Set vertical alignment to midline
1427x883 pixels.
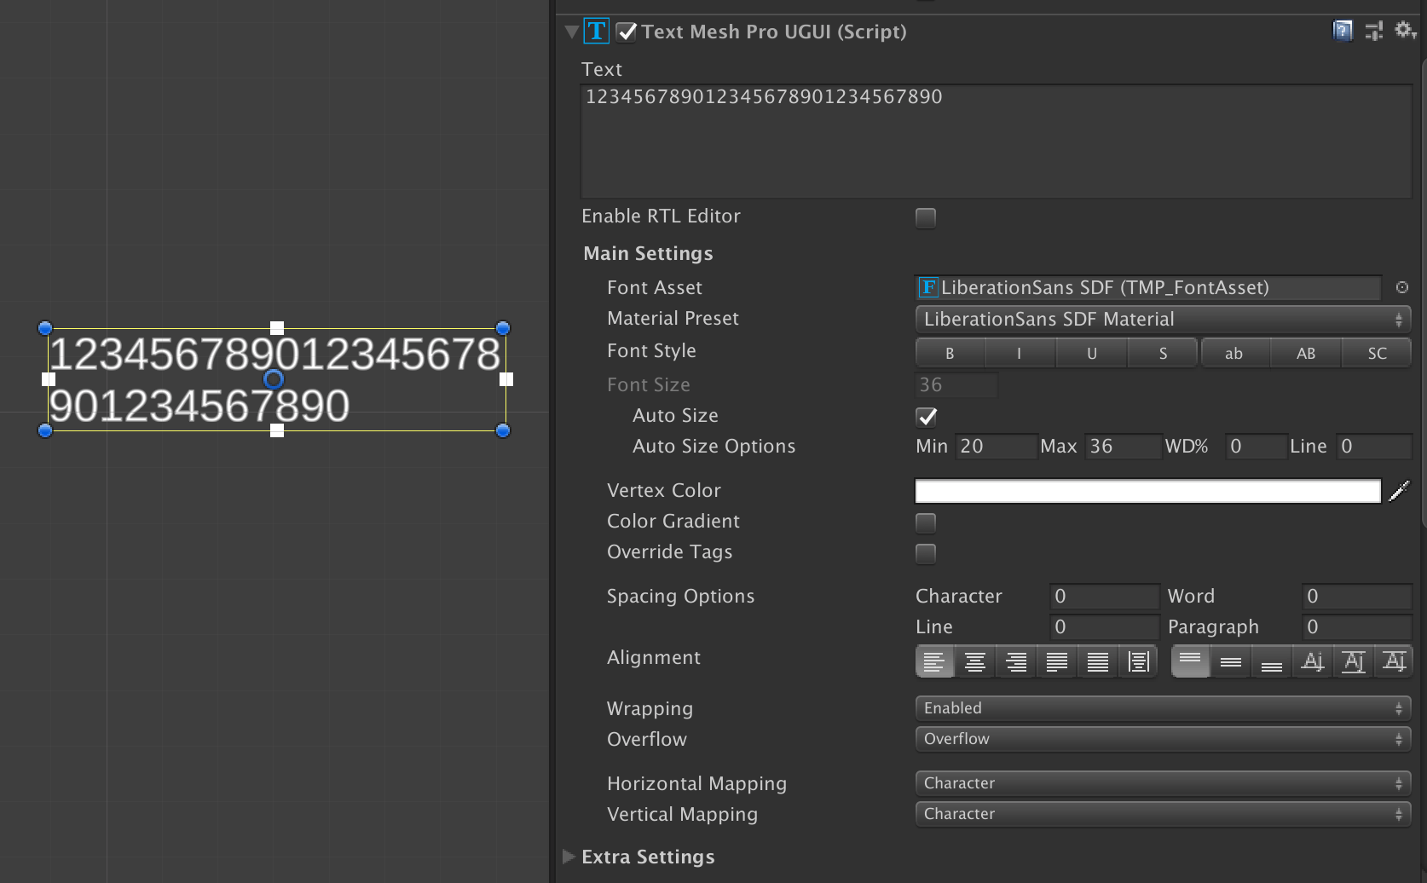[x=1354, y=661]
